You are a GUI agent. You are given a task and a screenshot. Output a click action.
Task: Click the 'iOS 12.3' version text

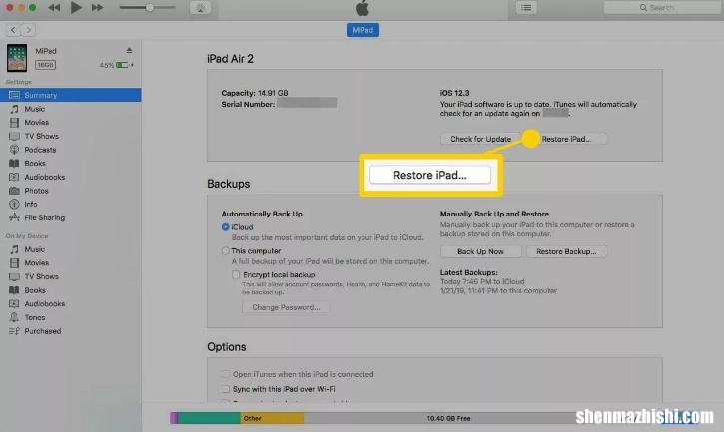pyautogui.click(x=454, y=93)
